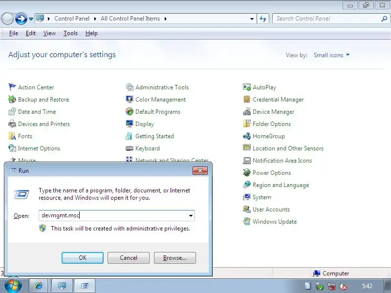Click the Power Options link
391x293 pixels.
pos(272,173)
